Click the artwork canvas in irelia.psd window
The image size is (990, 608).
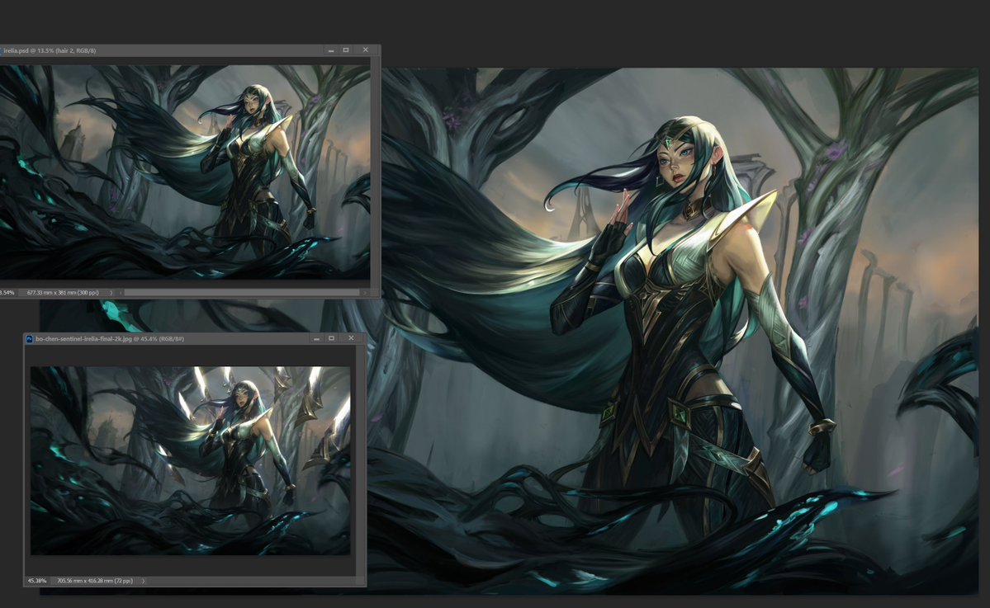tap(185, 172)
